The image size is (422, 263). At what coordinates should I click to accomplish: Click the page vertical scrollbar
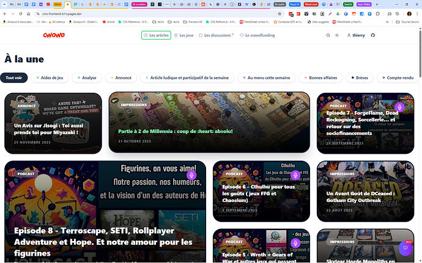point(420,52)
